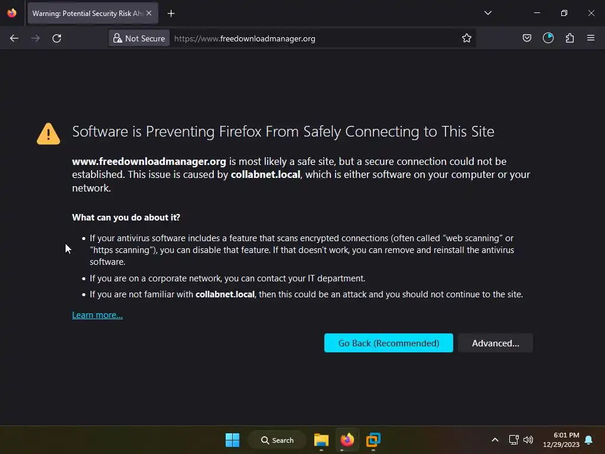
Task: Close the Potential Security Risk tab
Action: (149, 13)
